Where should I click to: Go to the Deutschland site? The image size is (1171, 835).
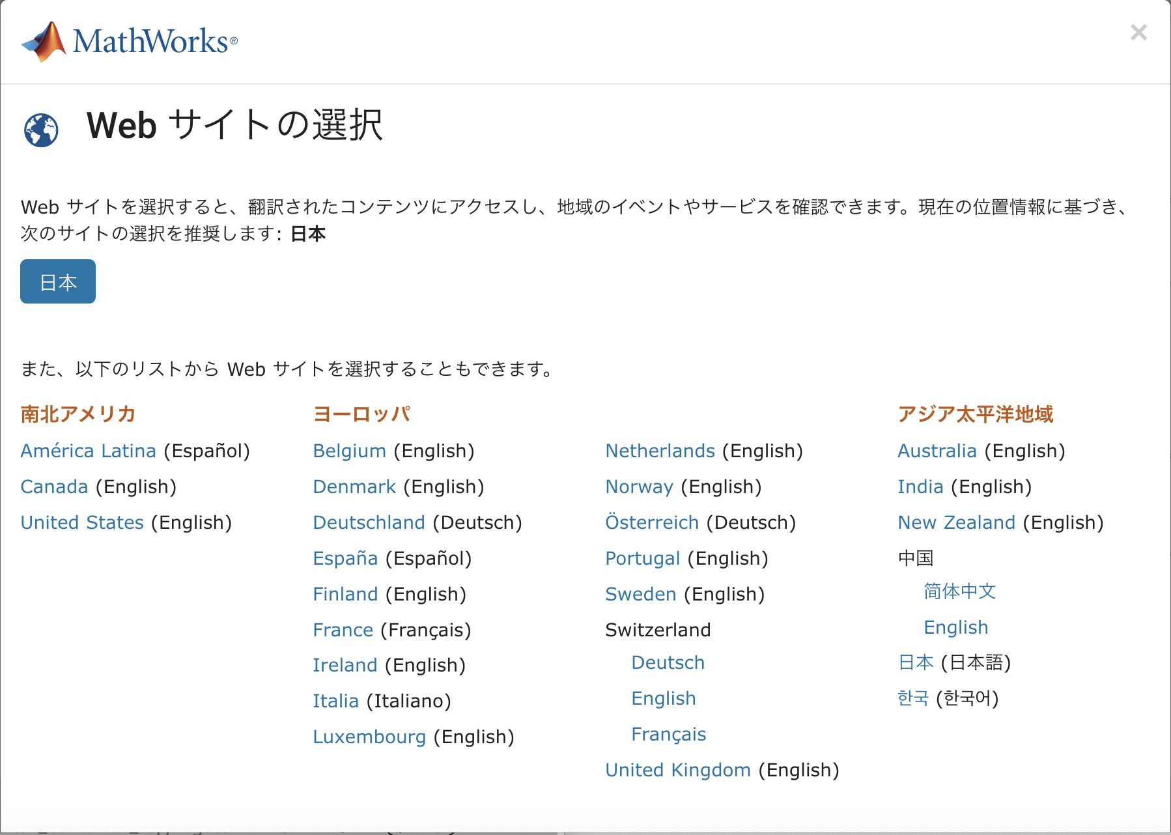(x=369, y=522)
